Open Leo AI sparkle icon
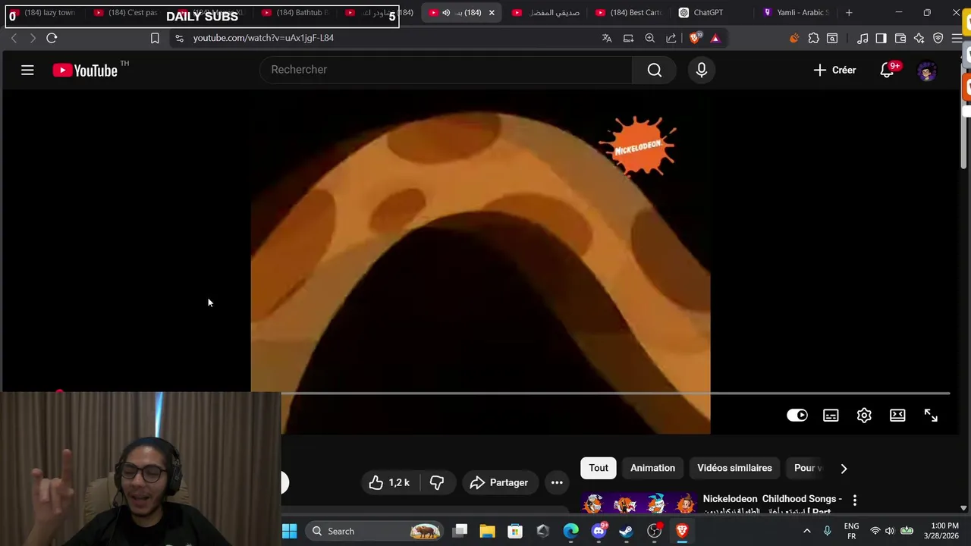Viewport: 971px width, 546px height. point(919,38)
